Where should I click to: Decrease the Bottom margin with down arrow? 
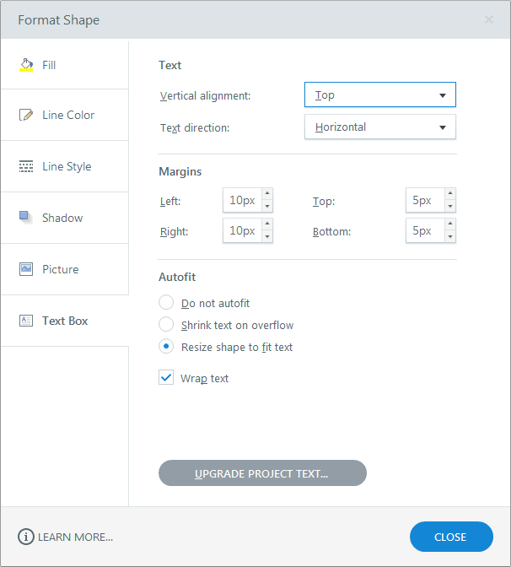pyautogui.click(x=450, y=237)
